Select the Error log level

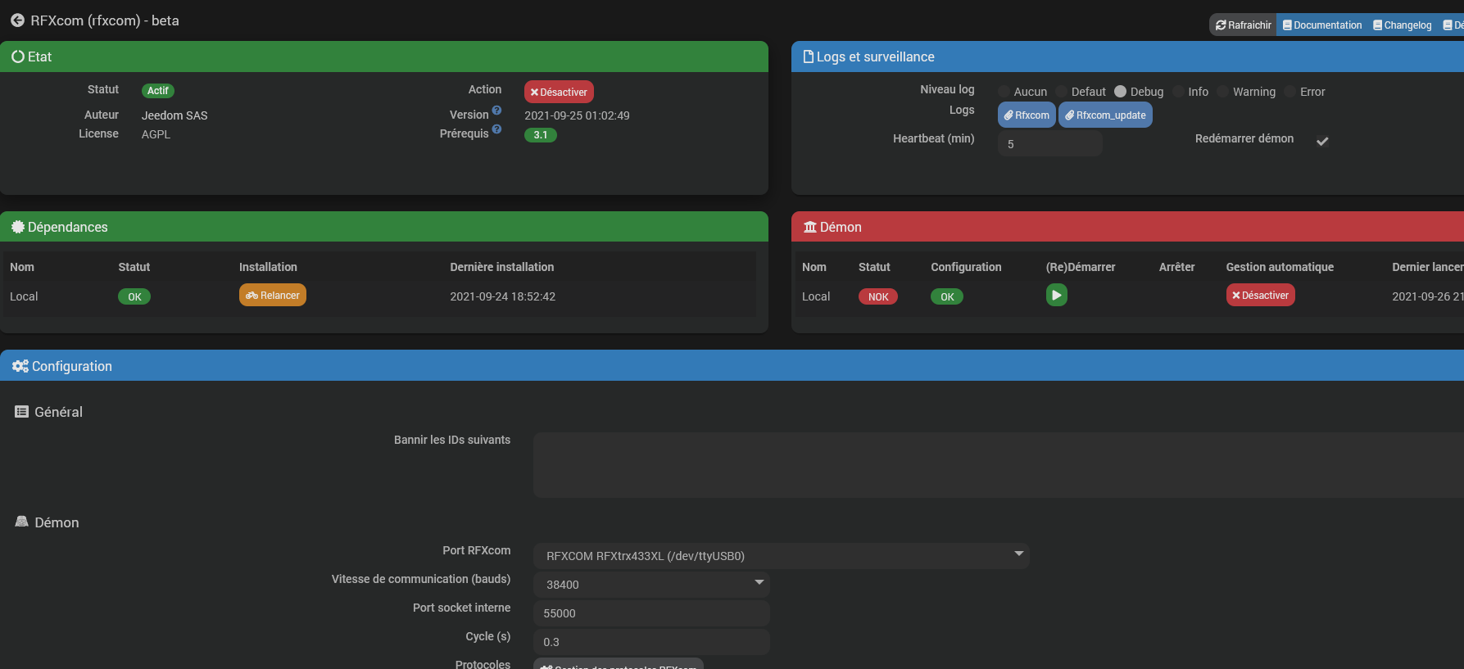(x=1290, y=92)
